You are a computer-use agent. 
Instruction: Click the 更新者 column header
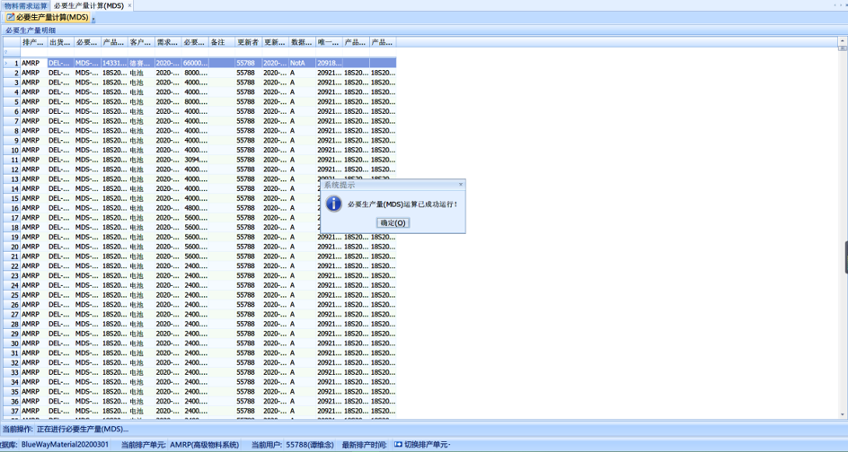[248, 42]
